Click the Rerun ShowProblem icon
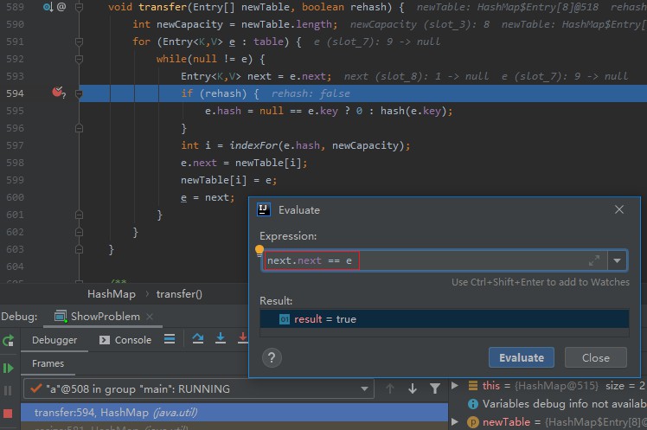This screenshot has width=647, height=430. pyautogui.click(x=9, y=341)
